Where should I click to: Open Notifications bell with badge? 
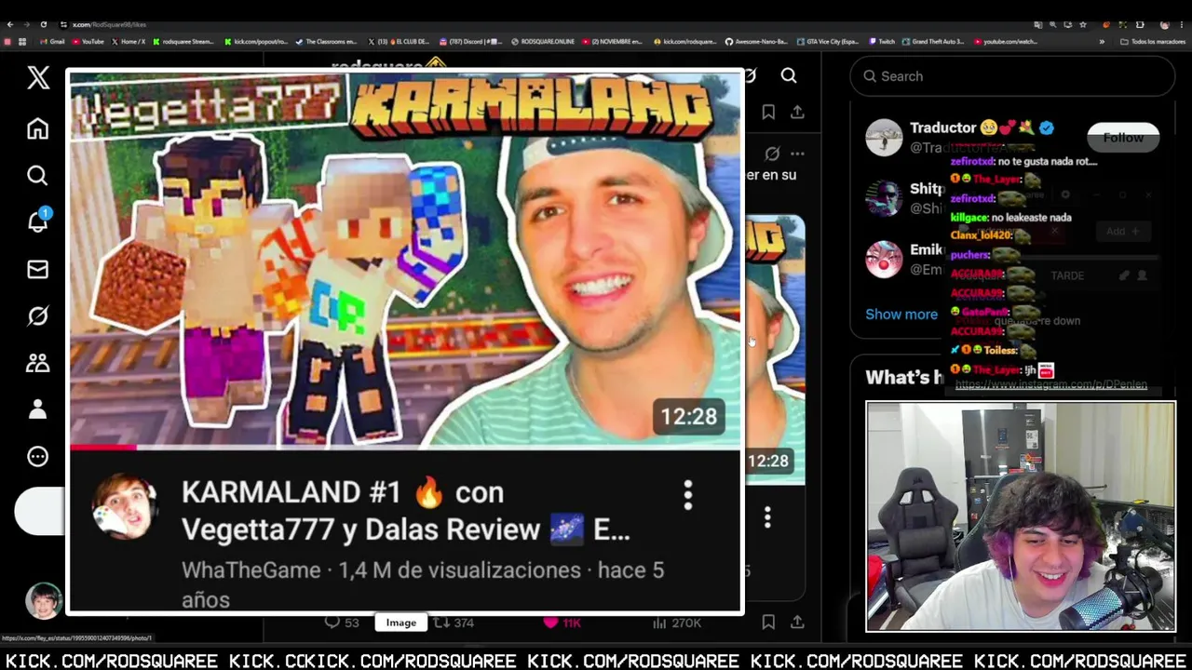click(x=38, y=221)
